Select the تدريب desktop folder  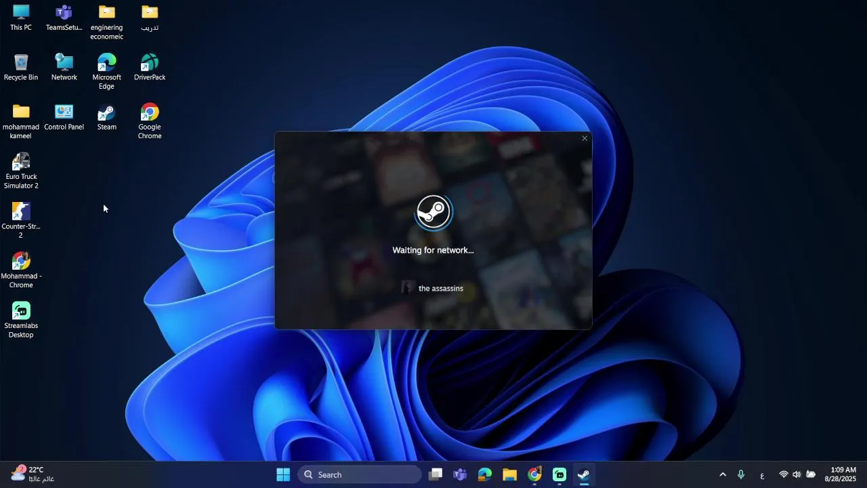pos(150,18)
